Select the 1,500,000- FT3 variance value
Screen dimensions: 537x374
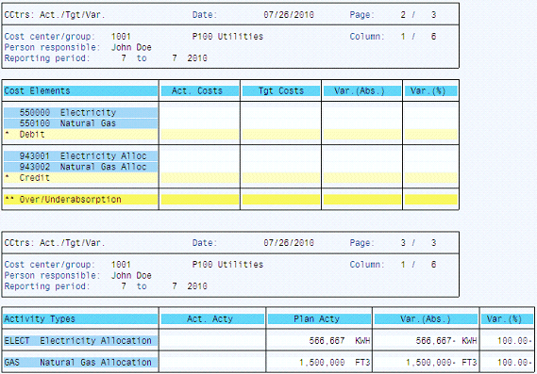coord(441,363)
